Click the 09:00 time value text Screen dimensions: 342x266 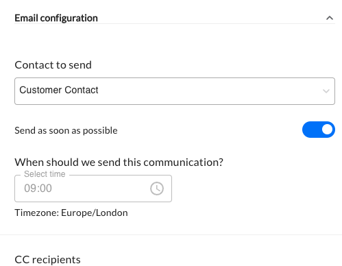(x=38, y=189)
